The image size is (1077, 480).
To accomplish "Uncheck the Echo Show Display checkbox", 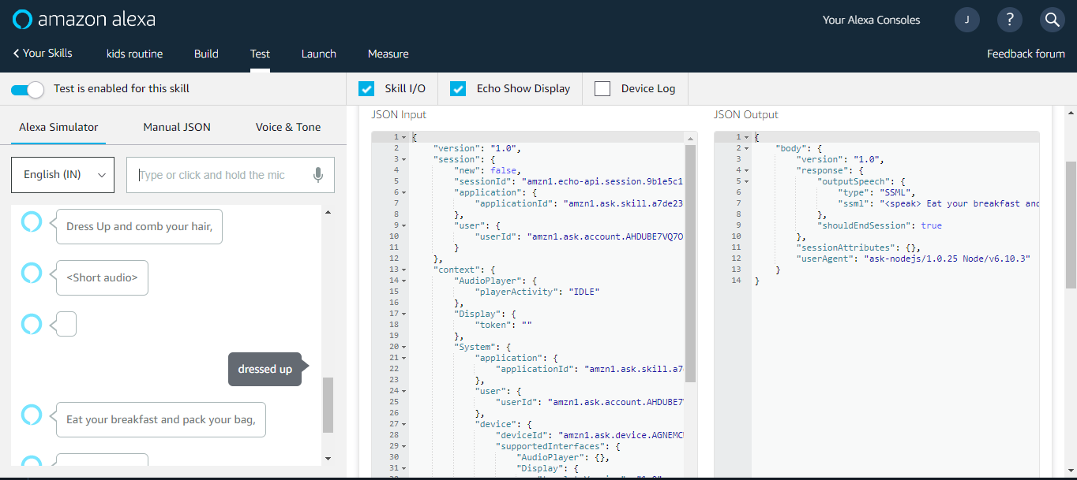I will coord(458,88).
